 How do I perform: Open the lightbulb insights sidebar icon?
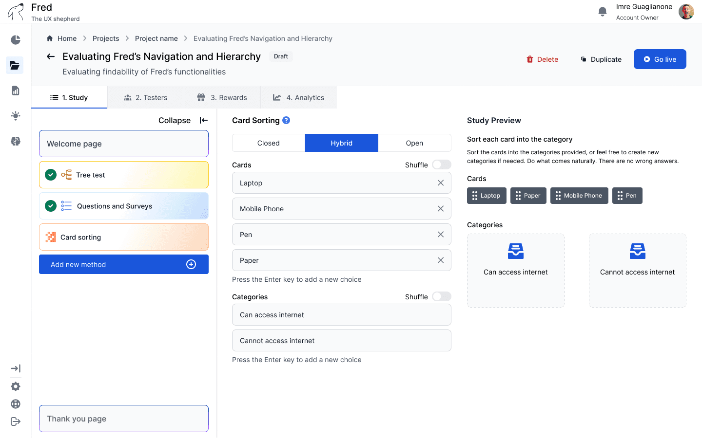tap(16, 116)
